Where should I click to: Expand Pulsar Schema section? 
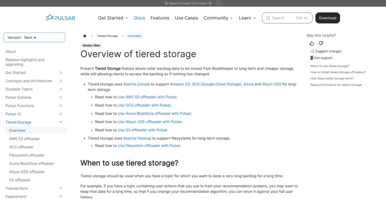[x=61, y=97]
